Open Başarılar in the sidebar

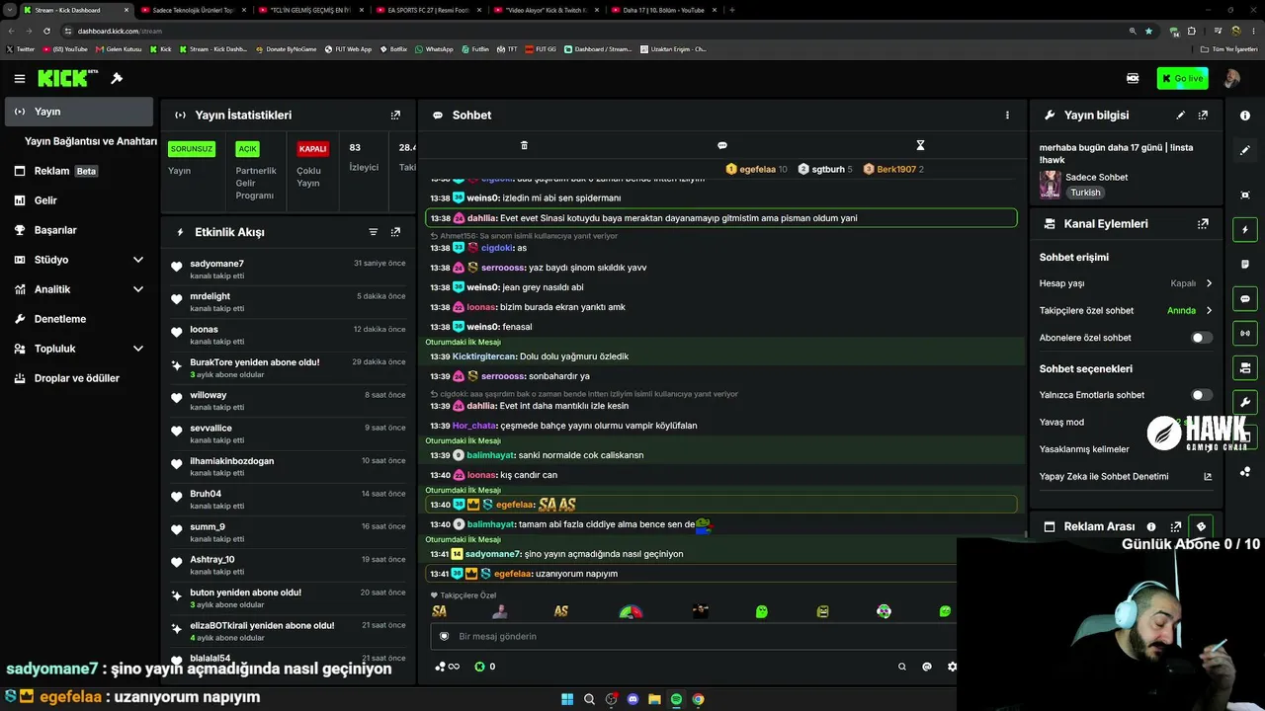pyautogui.click(x=78, y=230)
